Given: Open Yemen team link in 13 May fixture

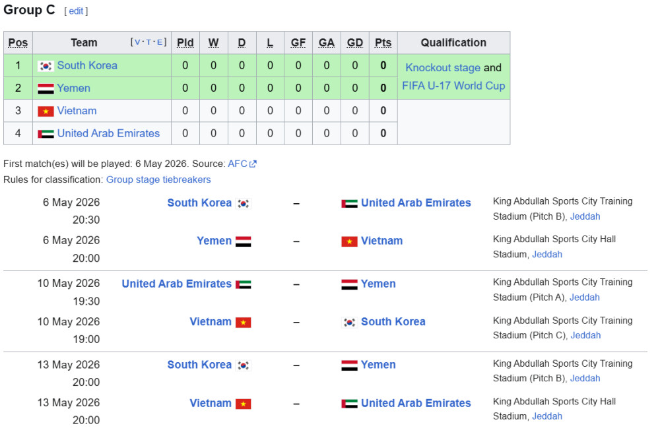Looking at the screenshot, I should (378, 365).
